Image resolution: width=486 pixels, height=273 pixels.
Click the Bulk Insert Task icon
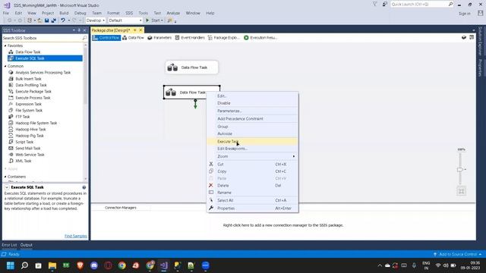pos(11,79)
